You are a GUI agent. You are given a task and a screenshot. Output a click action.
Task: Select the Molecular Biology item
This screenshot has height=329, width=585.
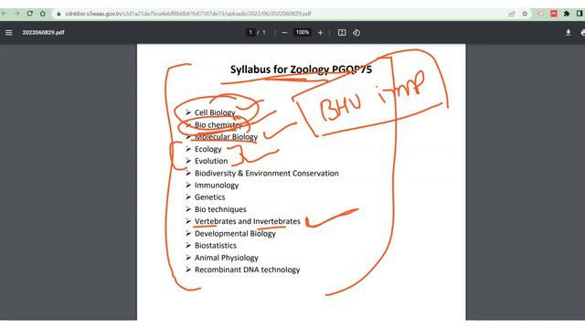[x=226, y=137]
